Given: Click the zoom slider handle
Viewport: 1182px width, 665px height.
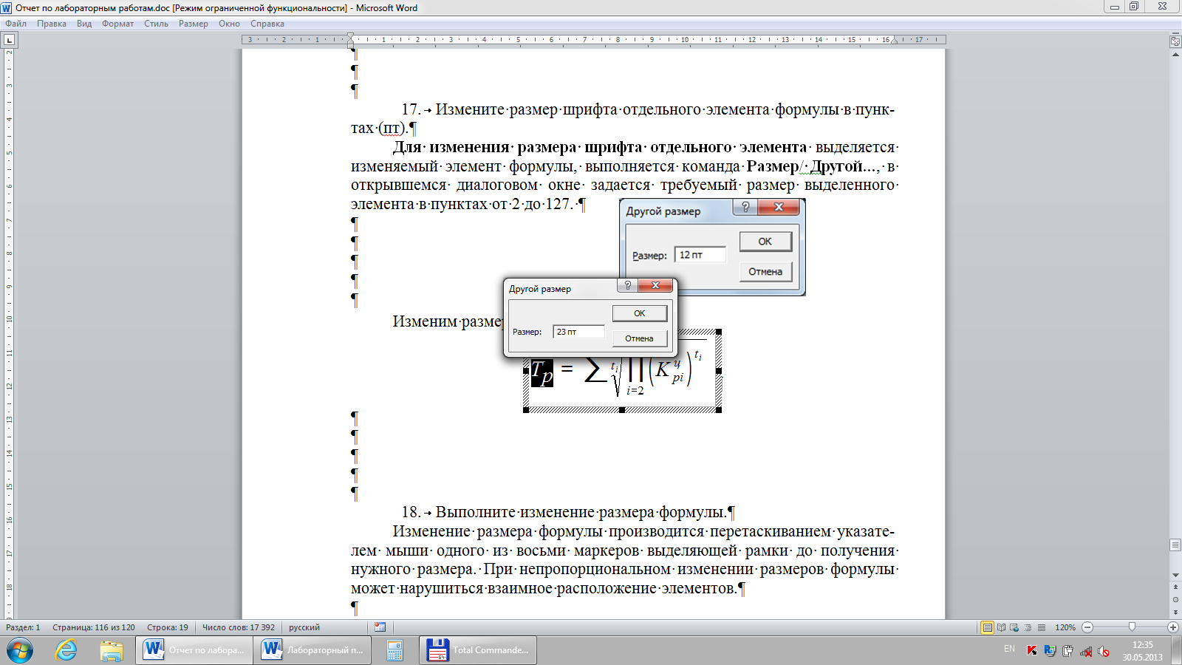Looking at the screenshot, I should (1132, 627).
